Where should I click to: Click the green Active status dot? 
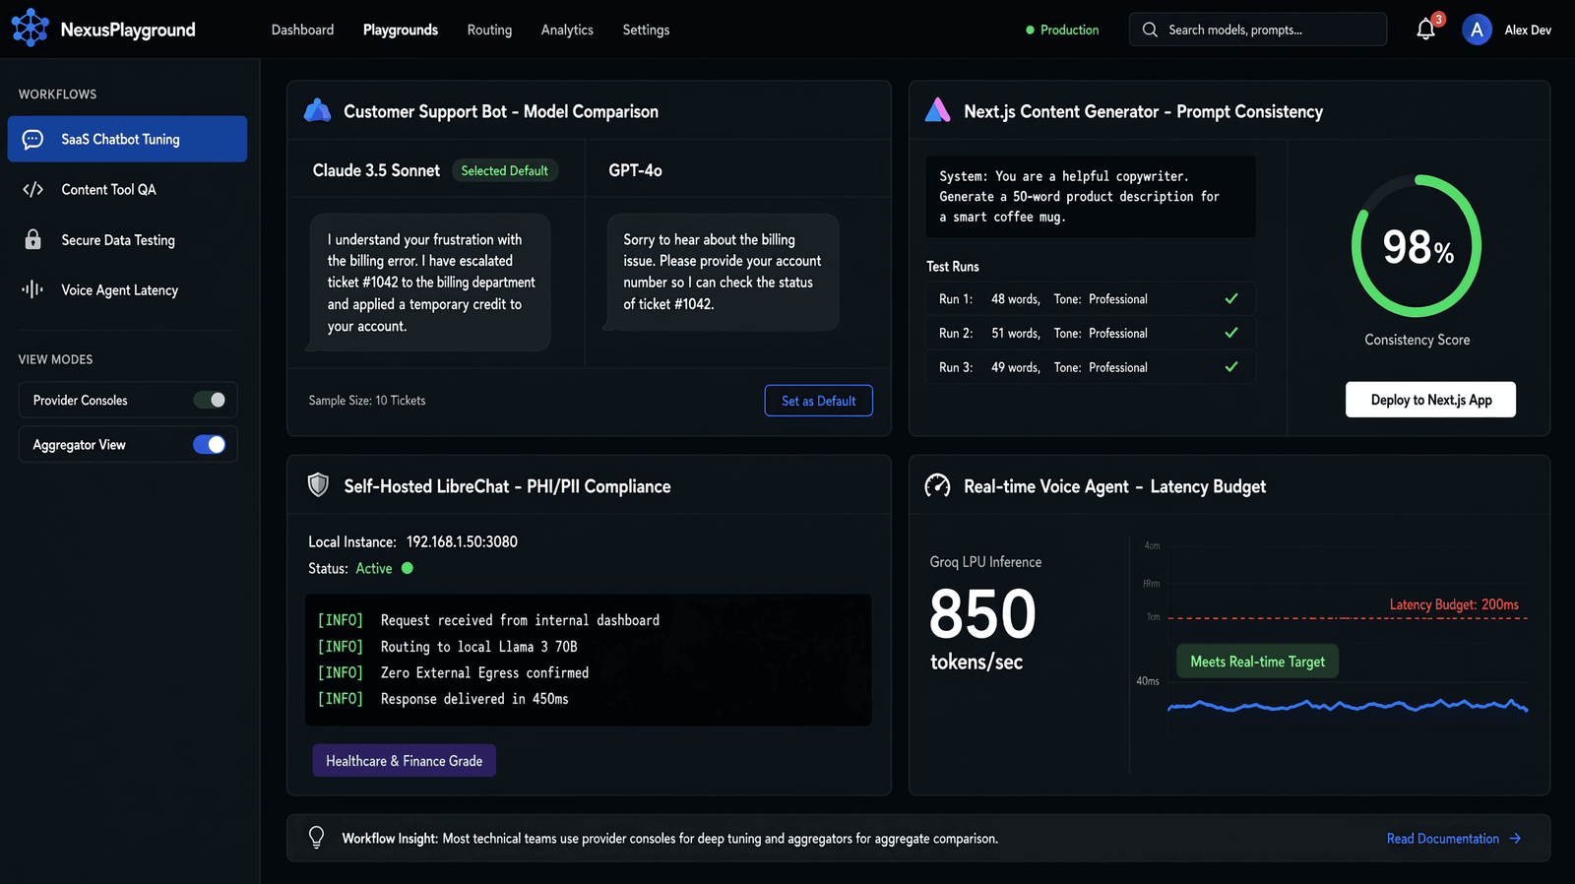point(408,568)
